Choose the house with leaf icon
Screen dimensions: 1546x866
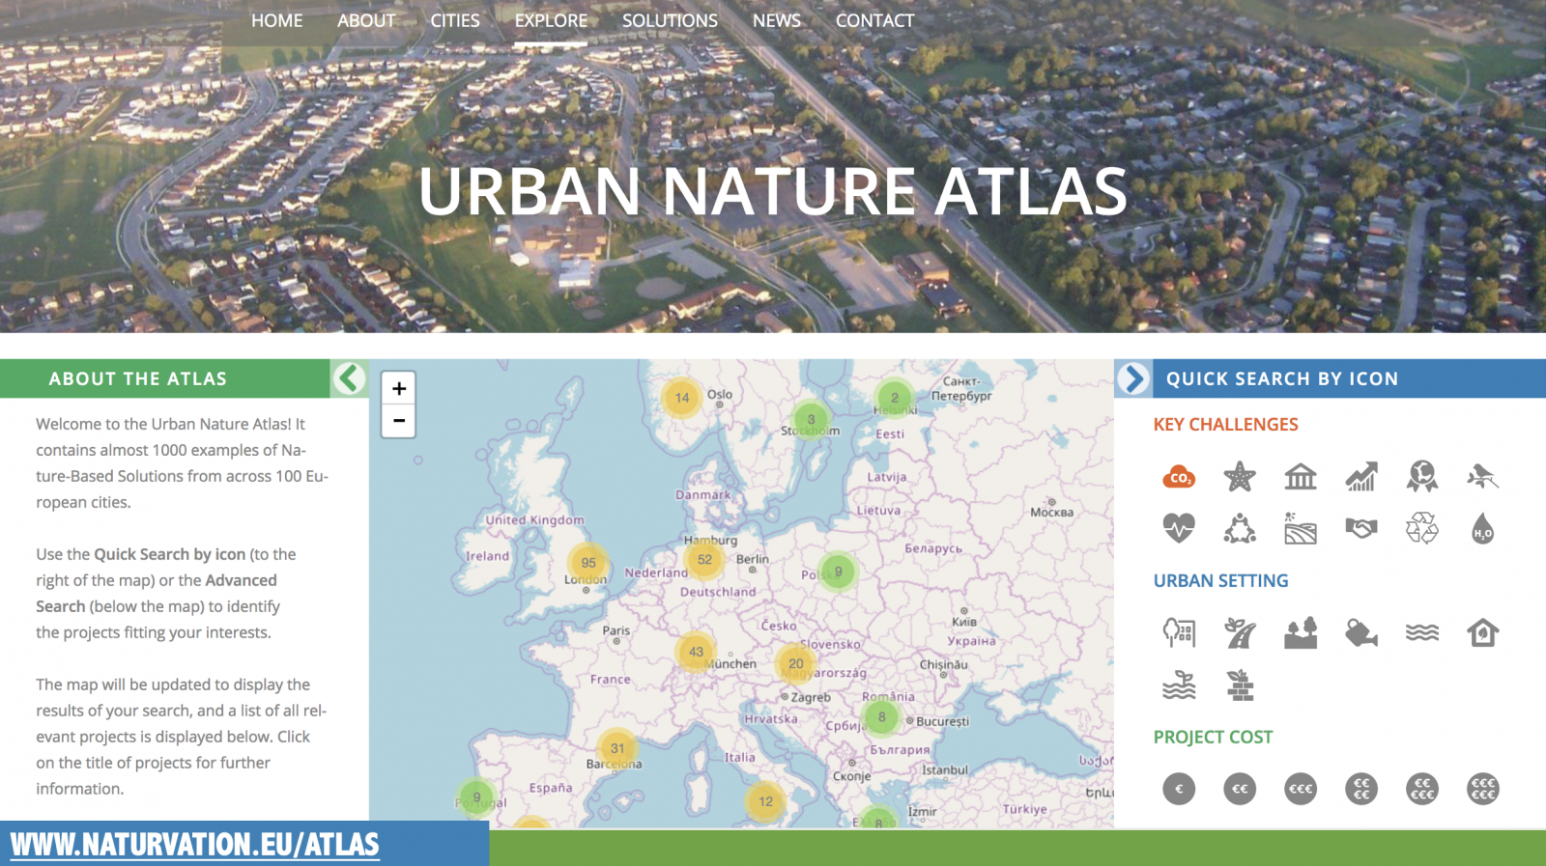(1482, 633)
